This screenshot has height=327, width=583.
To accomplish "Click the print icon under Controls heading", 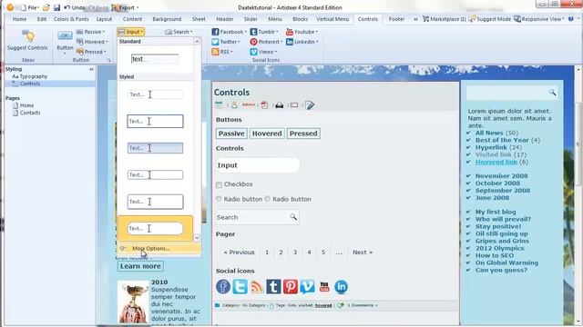I will coord(280,105).
